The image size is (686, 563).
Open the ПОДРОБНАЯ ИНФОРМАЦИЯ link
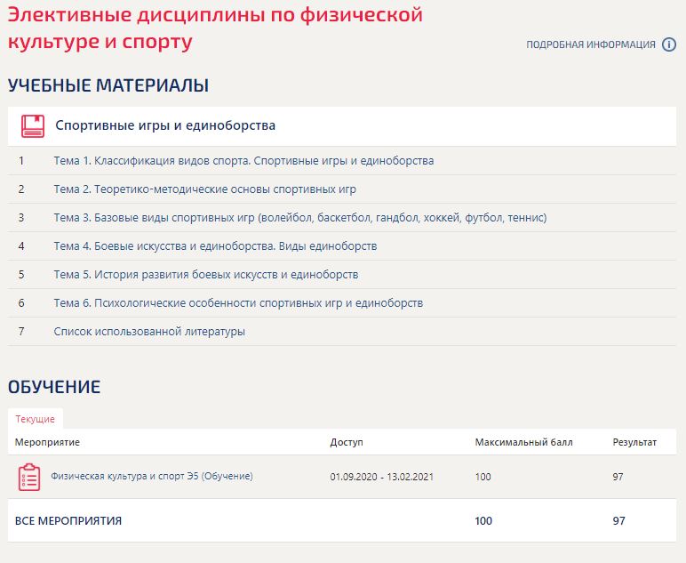tap(591, 44)
